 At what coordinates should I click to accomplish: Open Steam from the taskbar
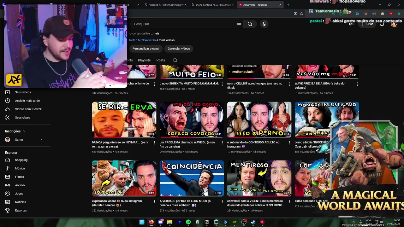click(253, 222)
